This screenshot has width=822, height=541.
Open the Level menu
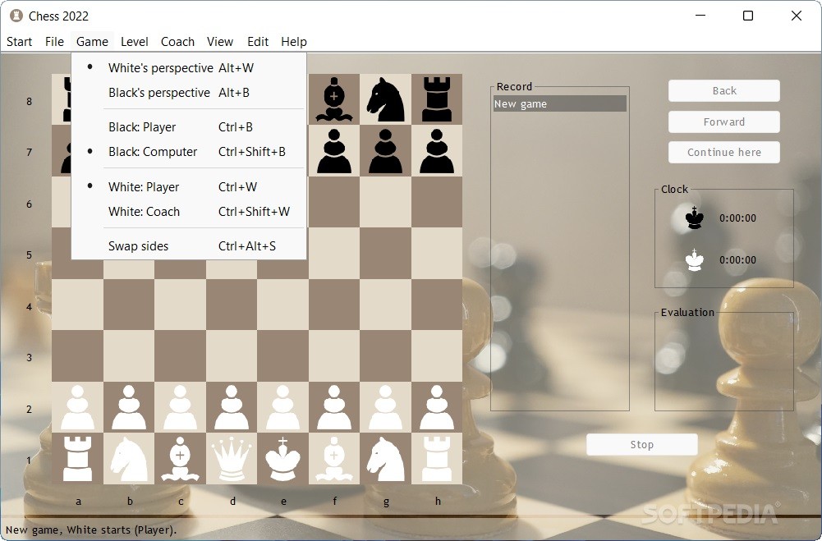tap(134, 41)
